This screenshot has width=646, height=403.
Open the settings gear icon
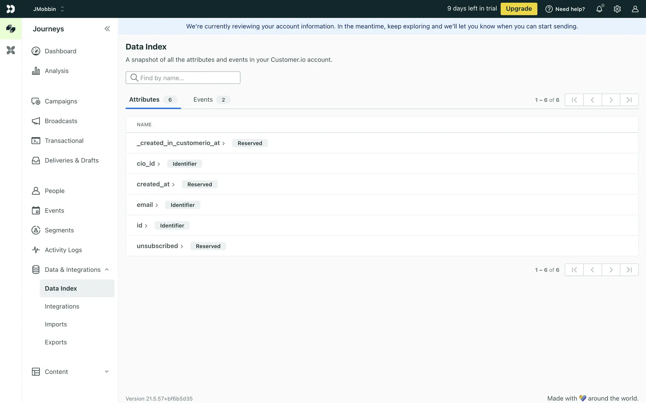[617, 9]
